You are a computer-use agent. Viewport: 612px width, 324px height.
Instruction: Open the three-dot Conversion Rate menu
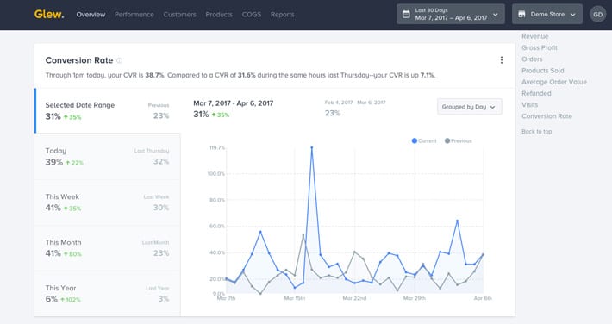pyautogui.click(x=502, y=60)
